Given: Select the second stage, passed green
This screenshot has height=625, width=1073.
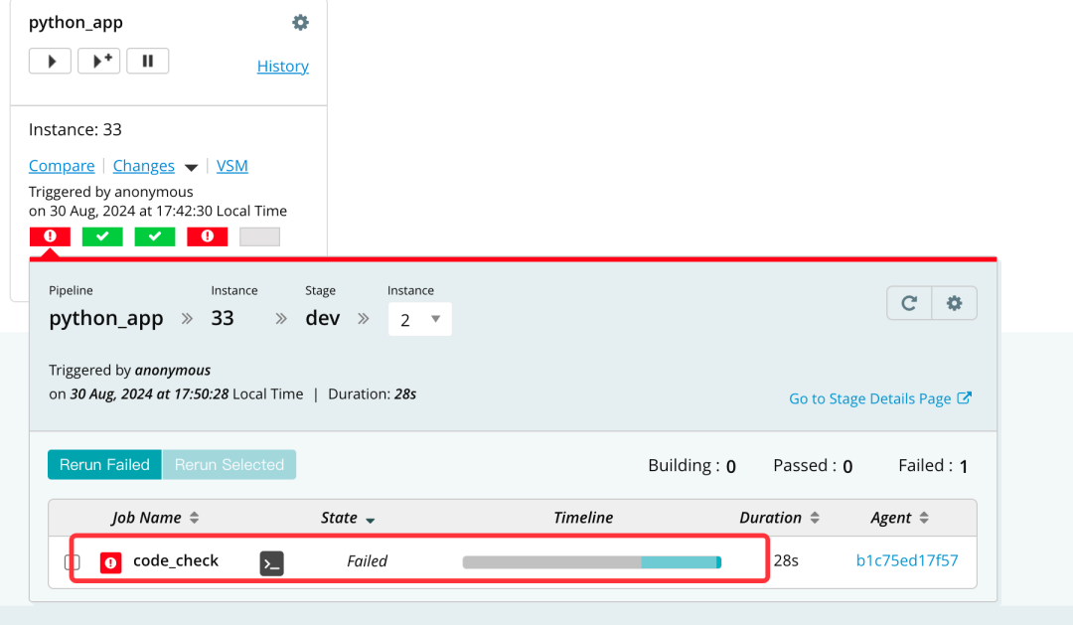Looking at the screenshot, I should pos(102,236).
